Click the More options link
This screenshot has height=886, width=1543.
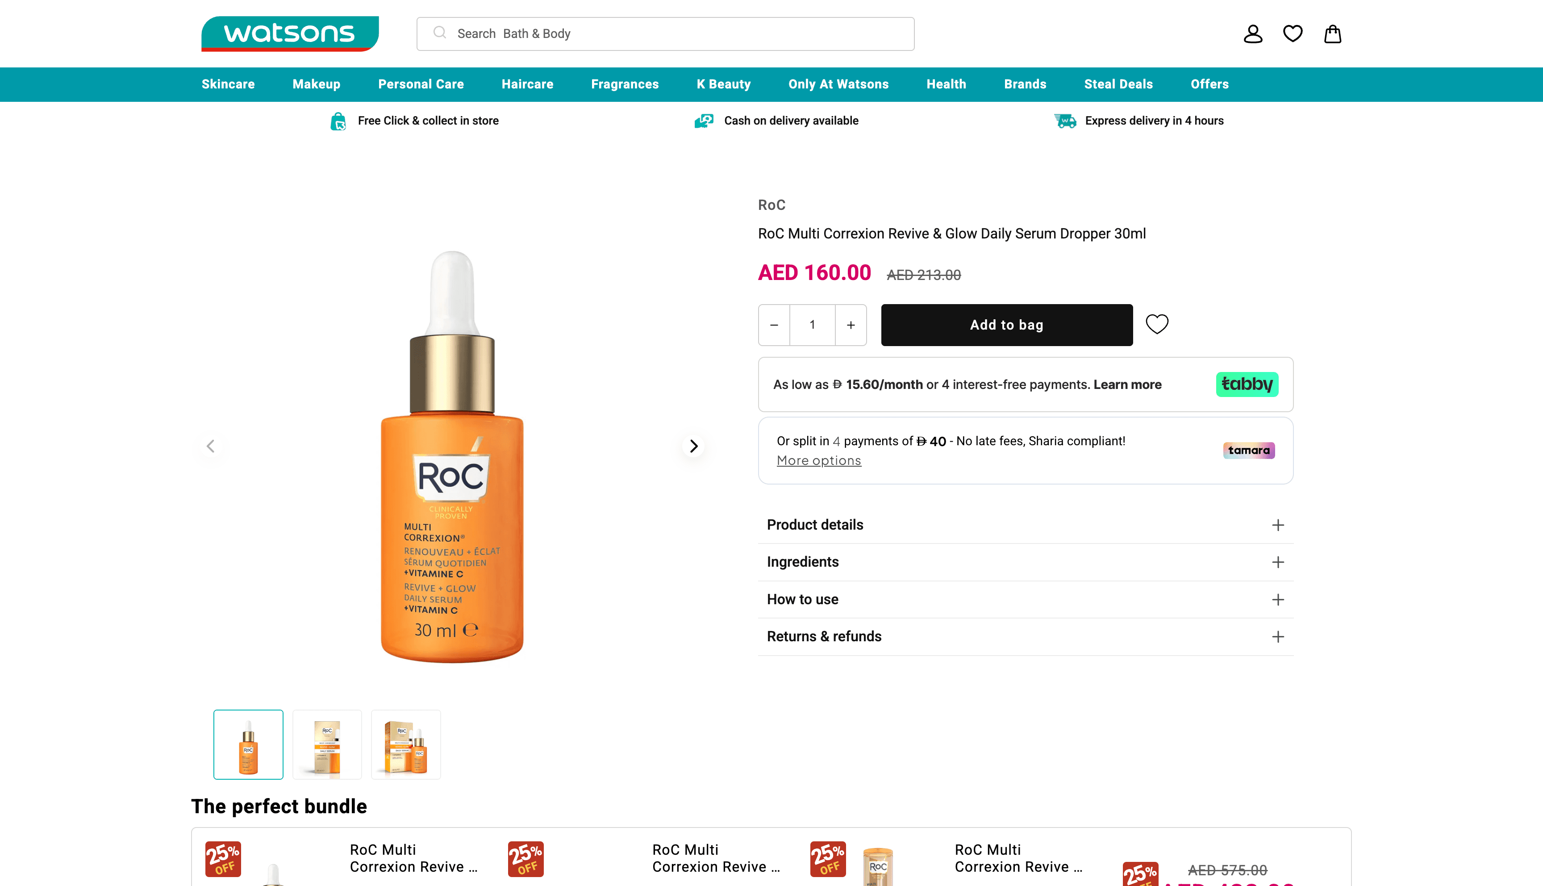pos(819,461)
